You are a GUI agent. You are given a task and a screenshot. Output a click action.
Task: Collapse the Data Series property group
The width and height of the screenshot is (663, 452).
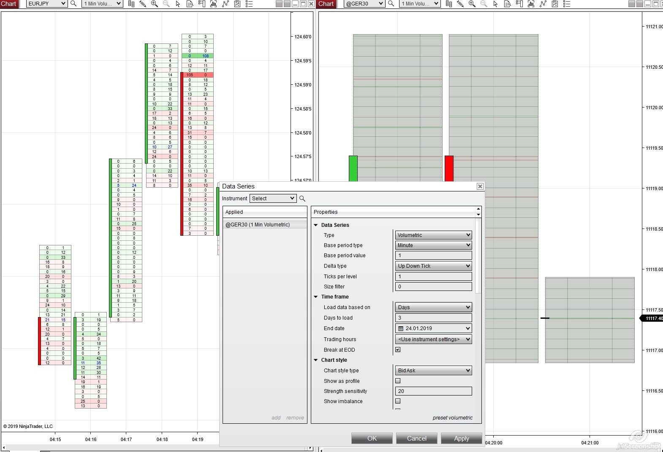click(315, 225)
